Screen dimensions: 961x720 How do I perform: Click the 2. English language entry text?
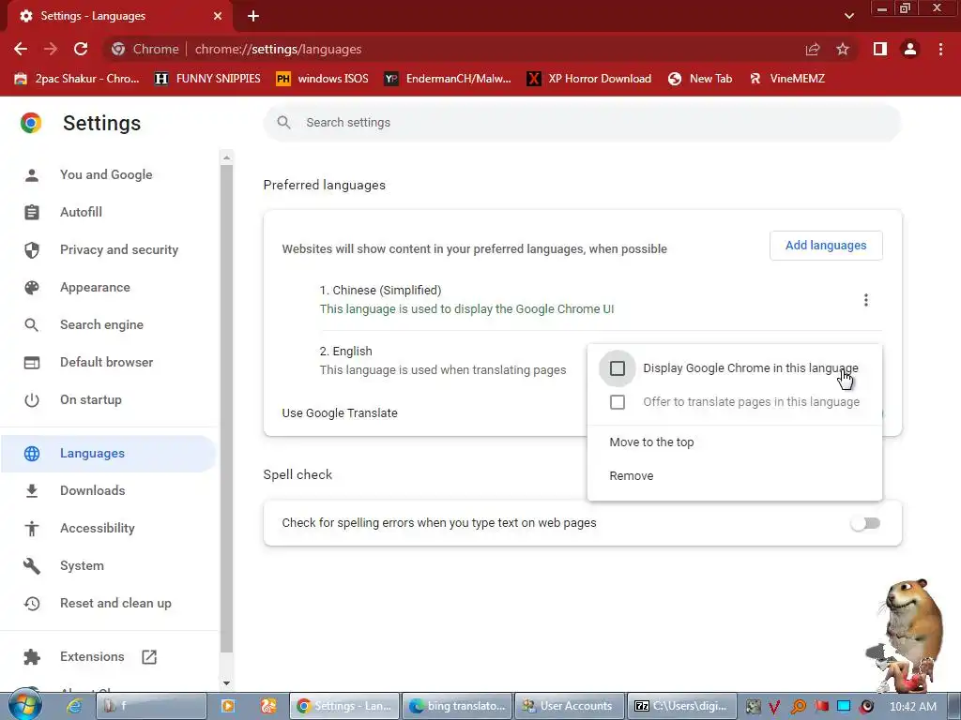[345, 352]
